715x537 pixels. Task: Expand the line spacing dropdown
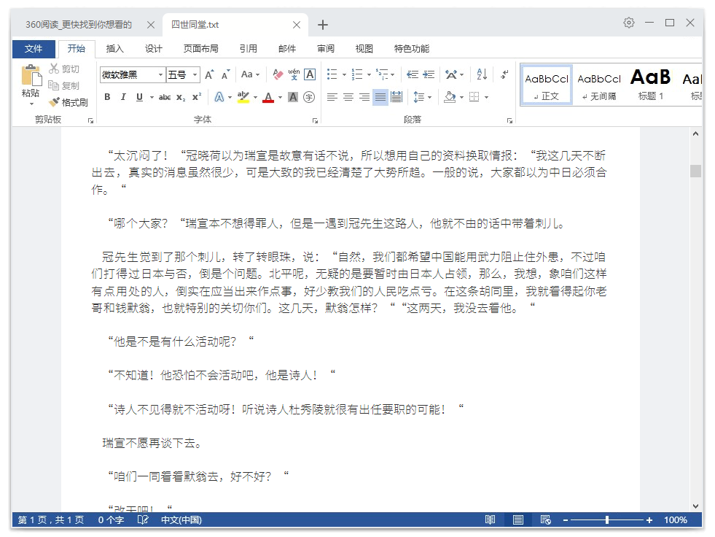(x=429, y=97)
